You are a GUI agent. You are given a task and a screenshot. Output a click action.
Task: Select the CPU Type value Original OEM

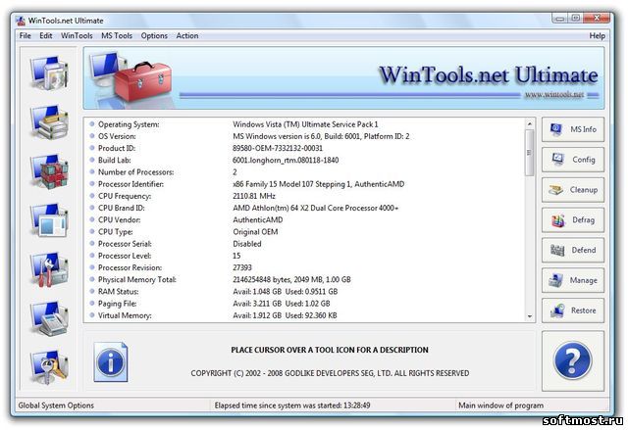255,232
